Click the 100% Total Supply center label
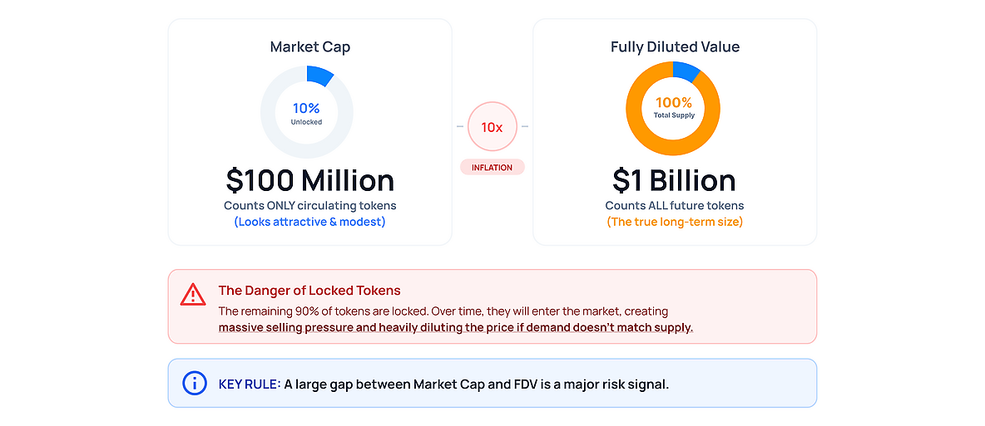The height and width of the screenshot is (426, 985). pos(673,107)
